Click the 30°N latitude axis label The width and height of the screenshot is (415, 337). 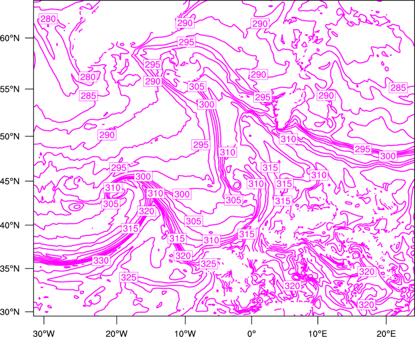pyautogui.click(x=10, y=312)
